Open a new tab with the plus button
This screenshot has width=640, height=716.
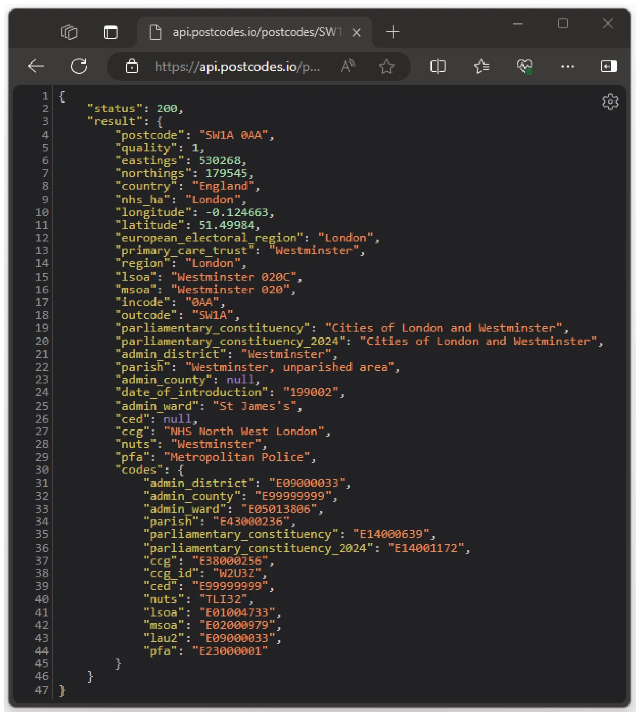tap(393, 32)
